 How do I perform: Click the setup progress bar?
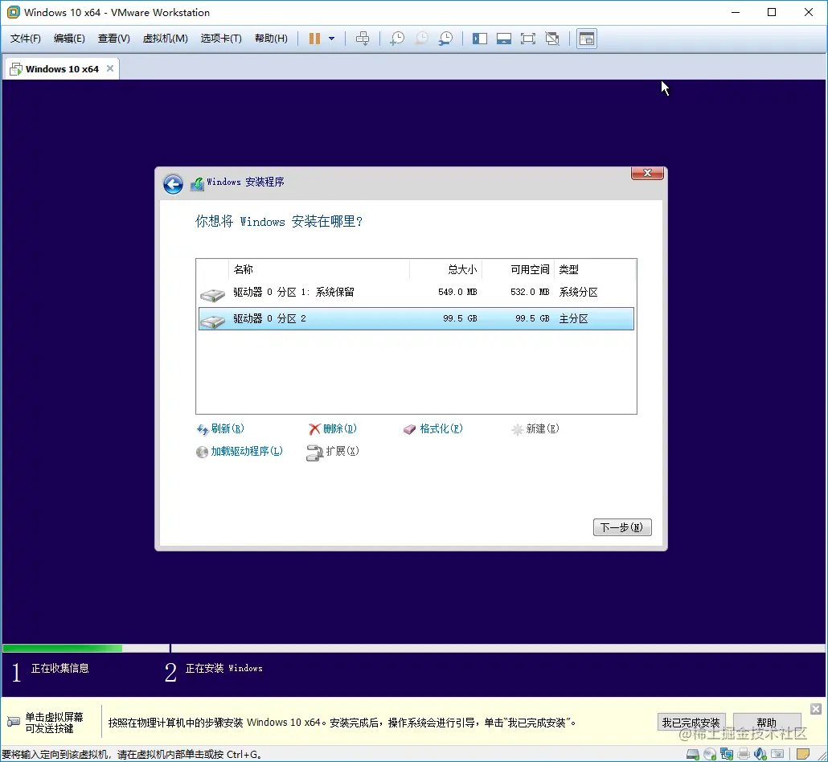414,648
